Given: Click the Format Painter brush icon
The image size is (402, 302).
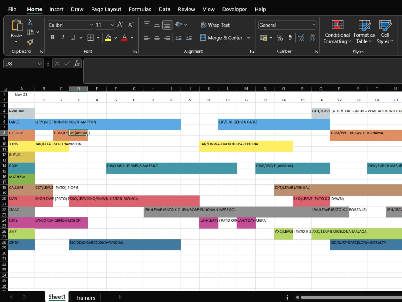Looking at the screenshot, I should pyautogui.click(x=30, y=42).
